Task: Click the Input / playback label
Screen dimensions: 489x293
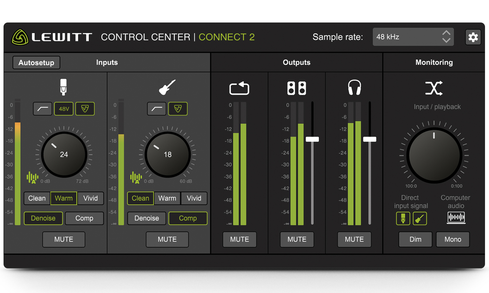Action: [x=437, y=107]
